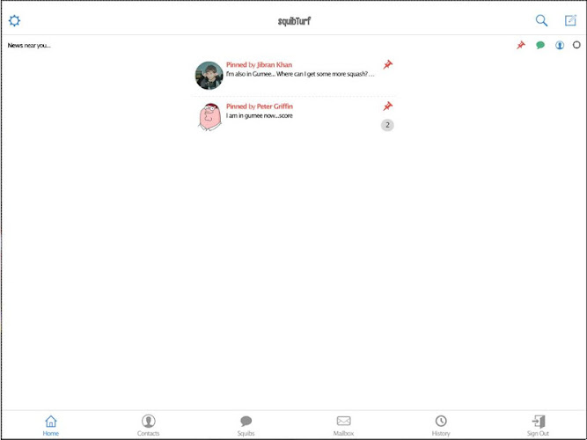This screenshot has width=587, height=440.
Task: Open search with the magnifier icon
Action: (x=541, y=20)
